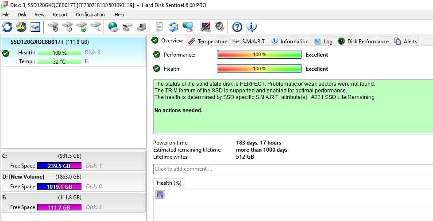Select the SSD120GXQC8B017T disk entry
433x221 pixels.
73,52
